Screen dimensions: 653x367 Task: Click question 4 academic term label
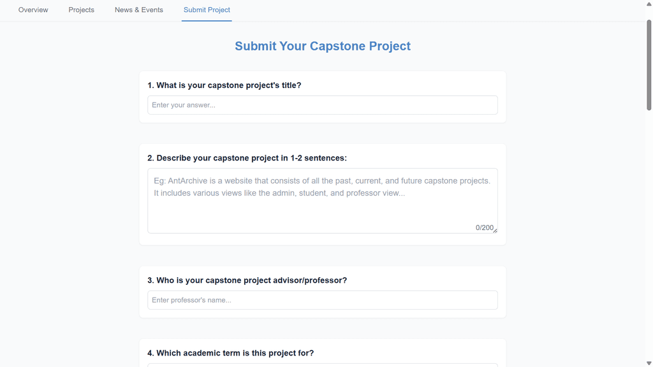[231, 353]
